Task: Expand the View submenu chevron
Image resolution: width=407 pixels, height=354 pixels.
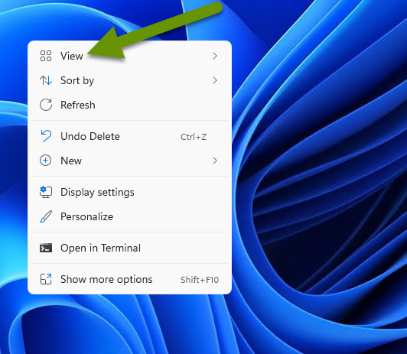Action: click(x=215, y=56)
